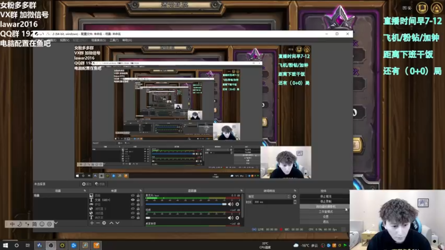Add a new source with plus icon
Viewport: 445px width, 250px height.
click(92, 223)
